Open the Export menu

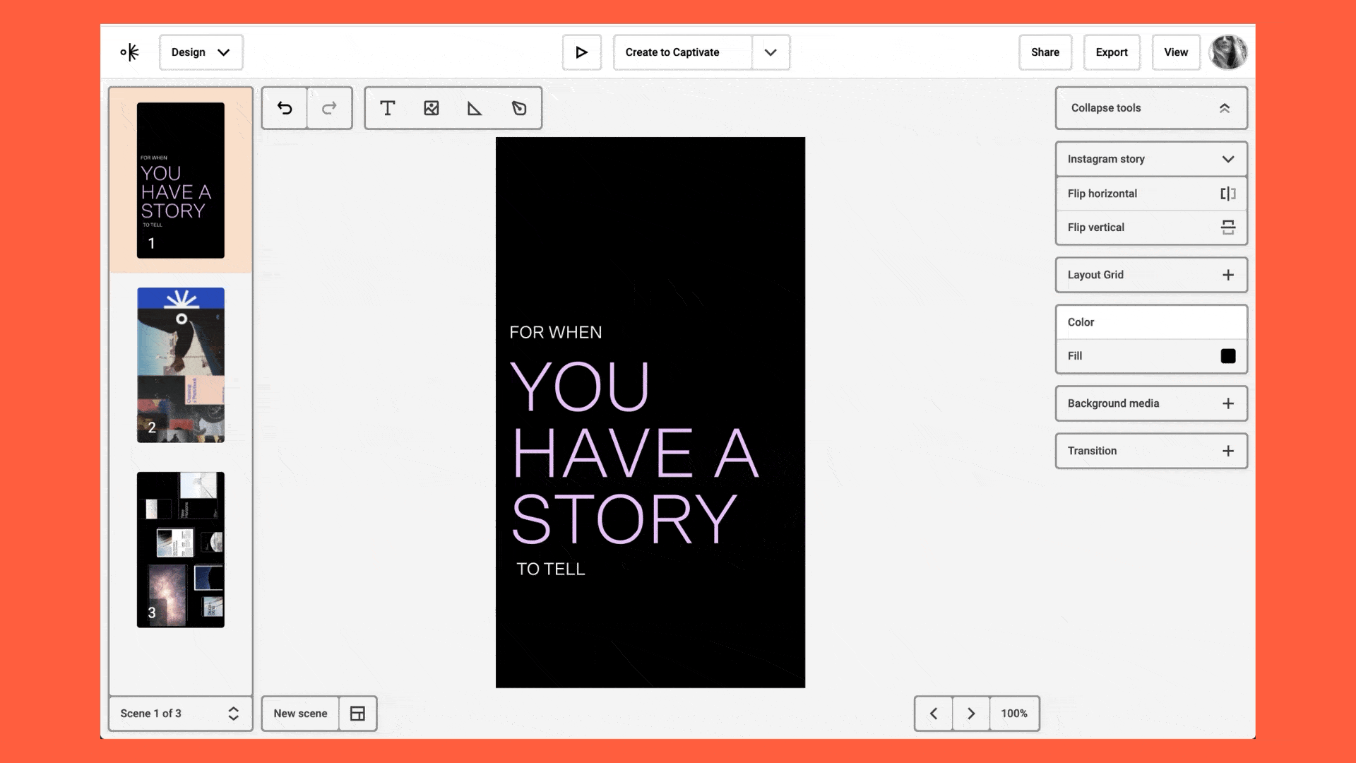point(1111,52)
